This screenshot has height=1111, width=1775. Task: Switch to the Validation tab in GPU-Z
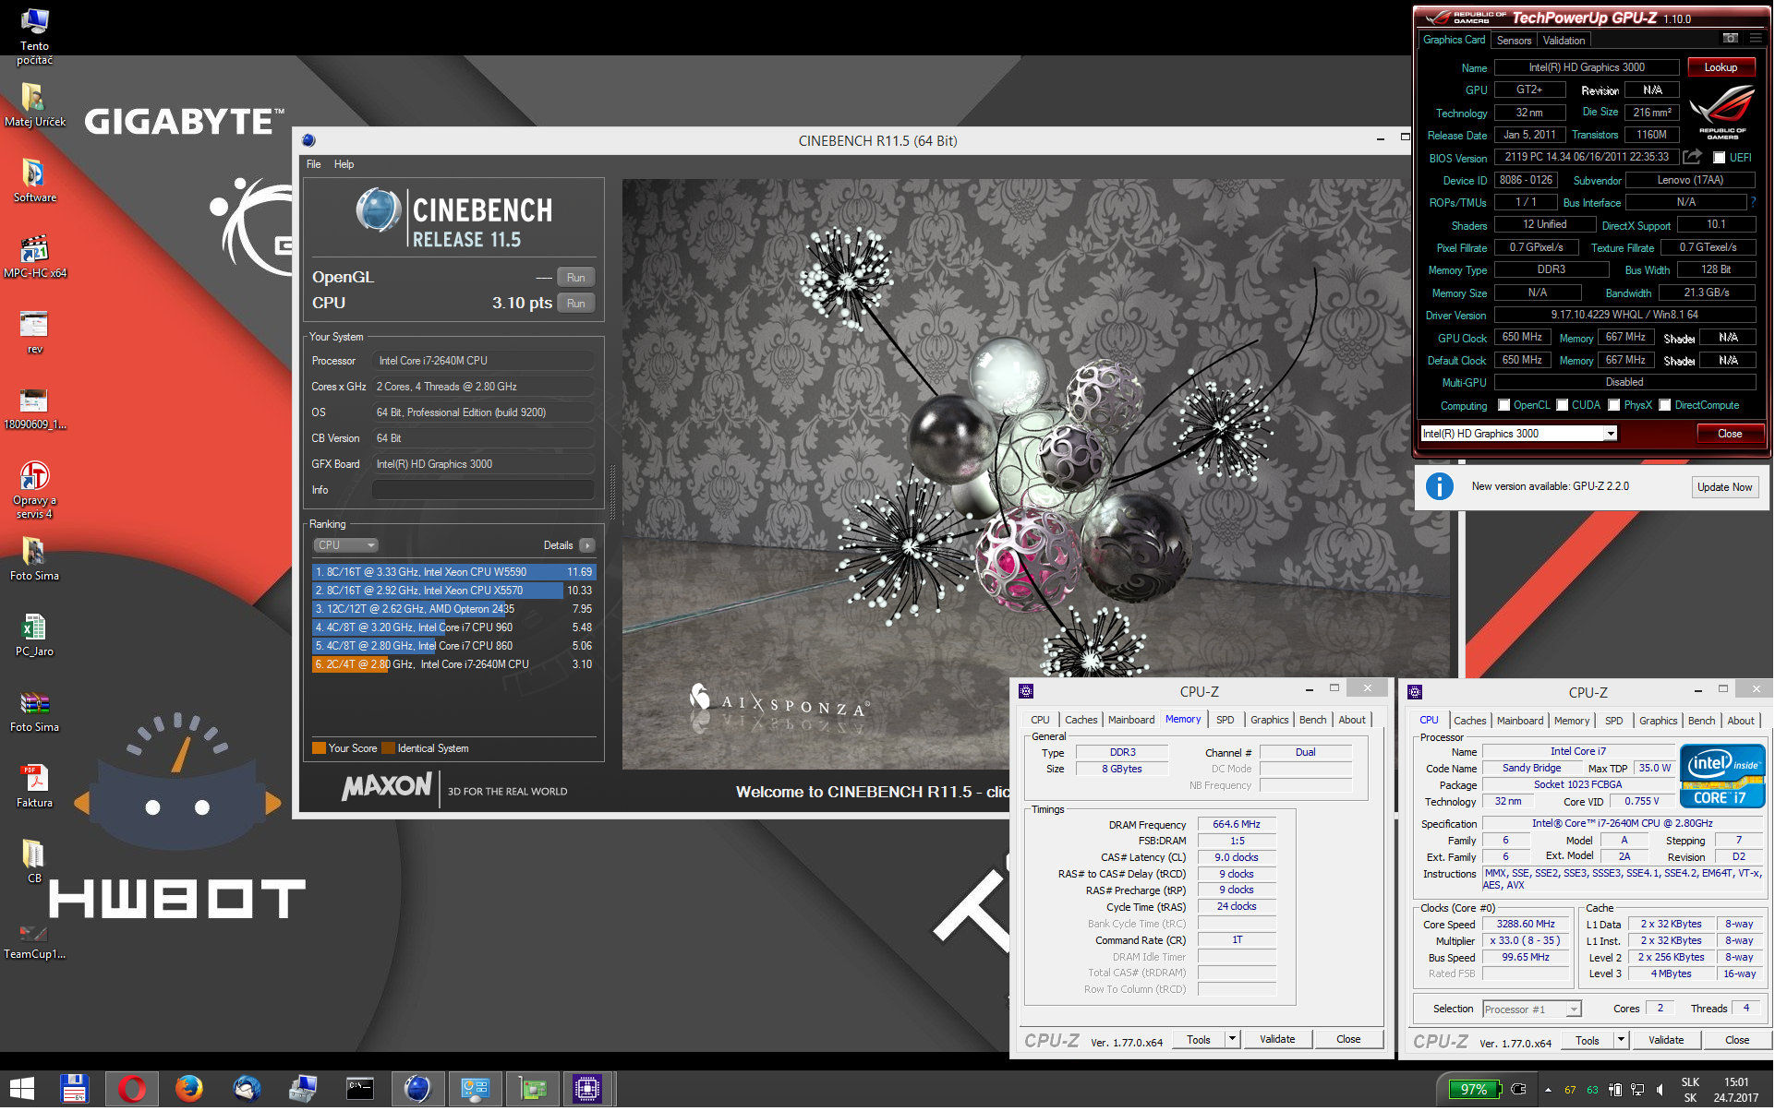[1564, 41]
